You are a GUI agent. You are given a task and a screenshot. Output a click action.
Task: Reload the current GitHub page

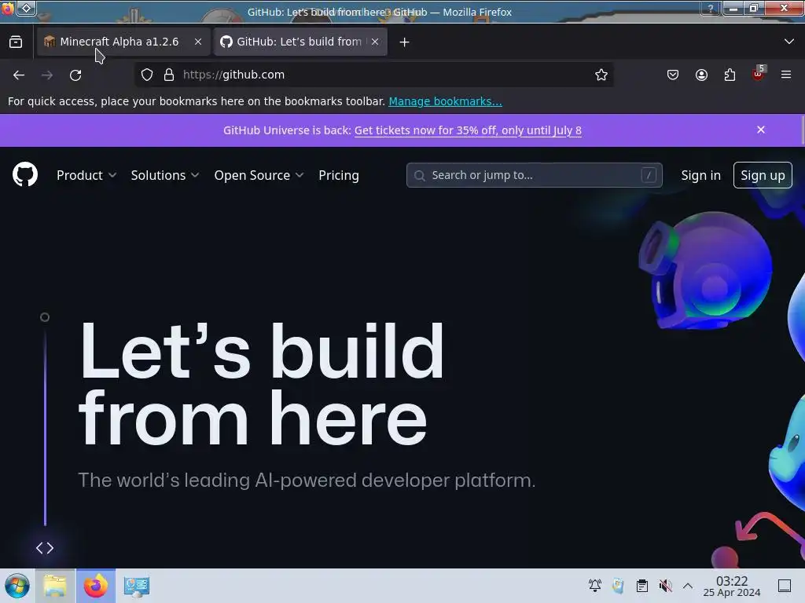coord(75,75)
